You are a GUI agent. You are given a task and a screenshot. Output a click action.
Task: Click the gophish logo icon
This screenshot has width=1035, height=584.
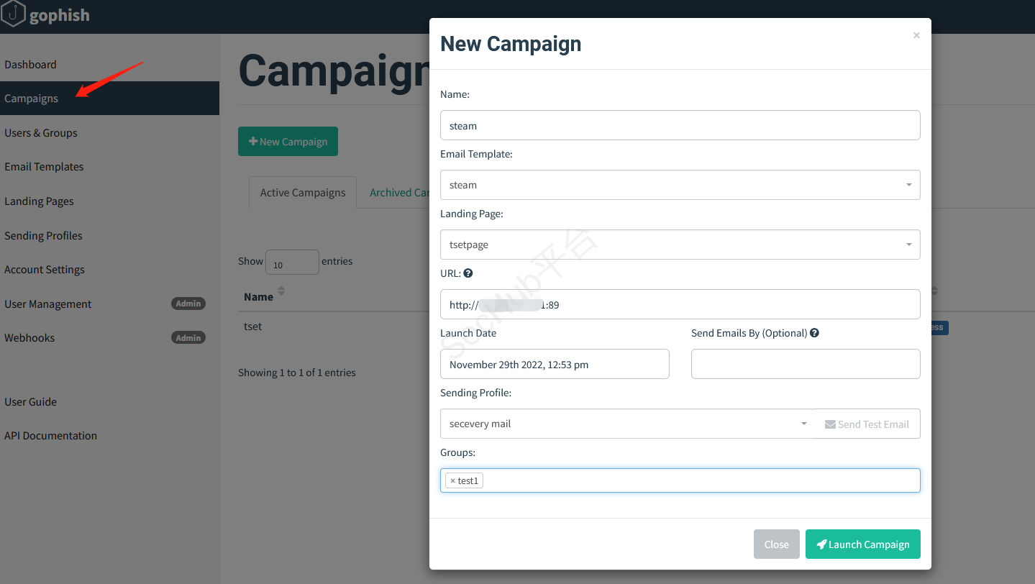[13, 14]
